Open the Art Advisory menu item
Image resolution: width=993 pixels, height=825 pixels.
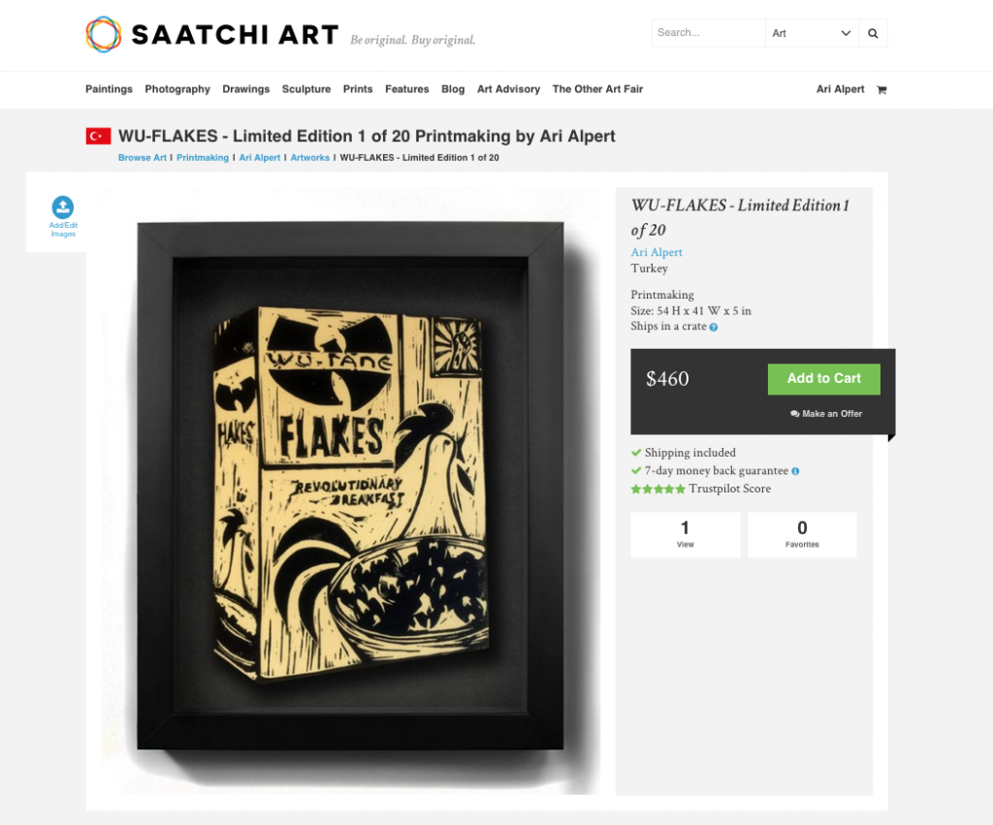click(508, 89)
